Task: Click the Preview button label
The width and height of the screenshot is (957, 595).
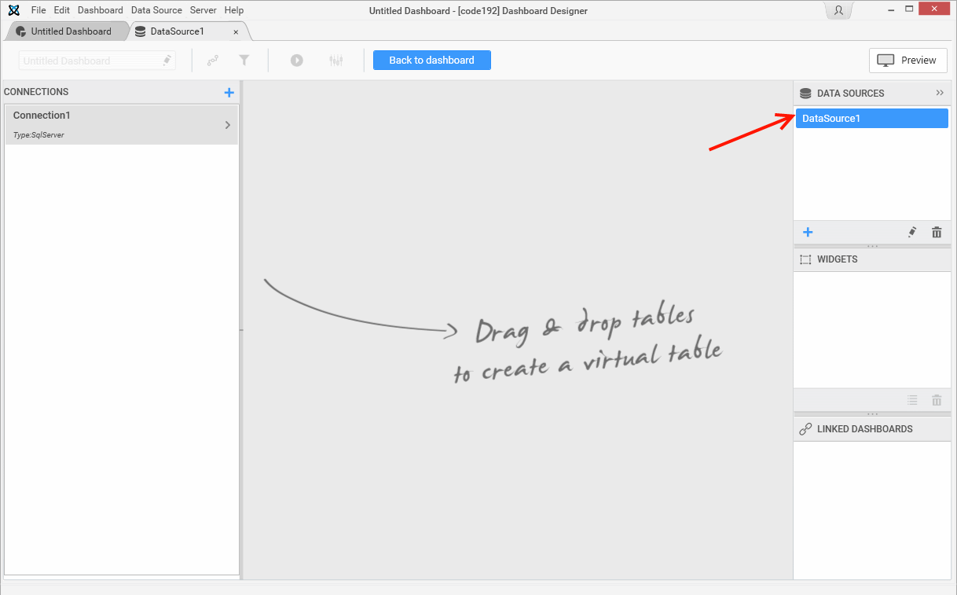Action: tap(918, 61)
